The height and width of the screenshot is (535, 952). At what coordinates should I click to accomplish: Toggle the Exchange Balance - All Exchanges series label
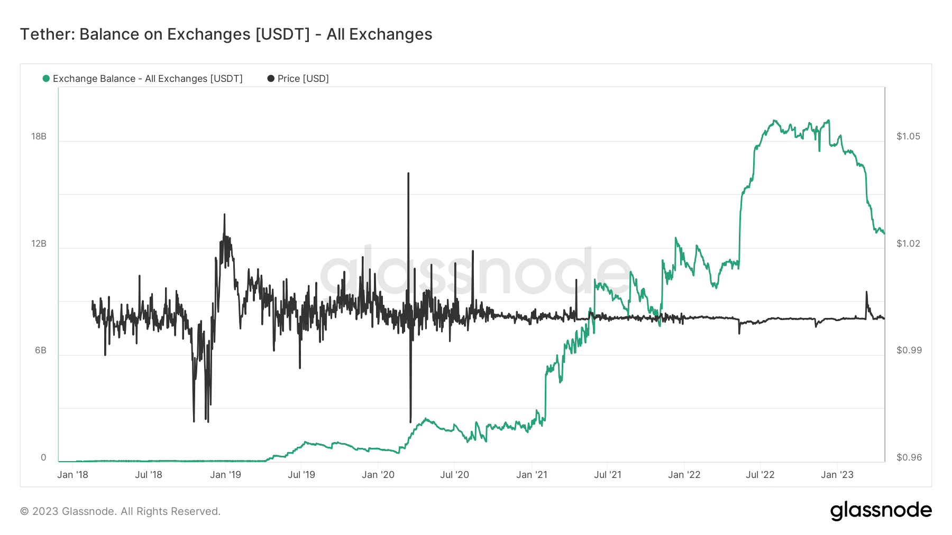(148, 79)
